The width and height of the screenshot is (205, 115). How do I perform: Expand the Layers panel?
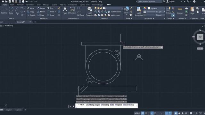(104, 19)
